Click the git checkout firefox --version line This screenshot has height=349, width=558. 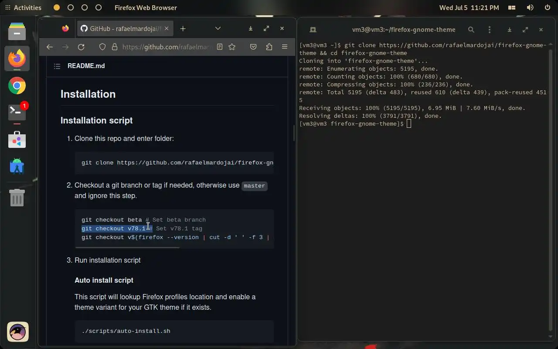175,237
